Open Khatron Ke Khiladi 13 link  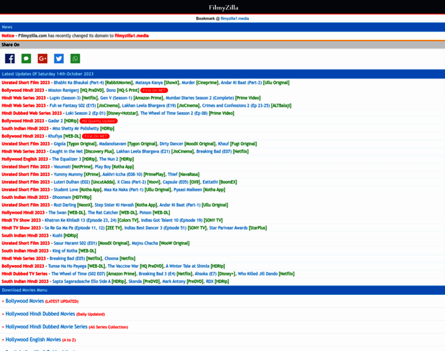[81, 221]
